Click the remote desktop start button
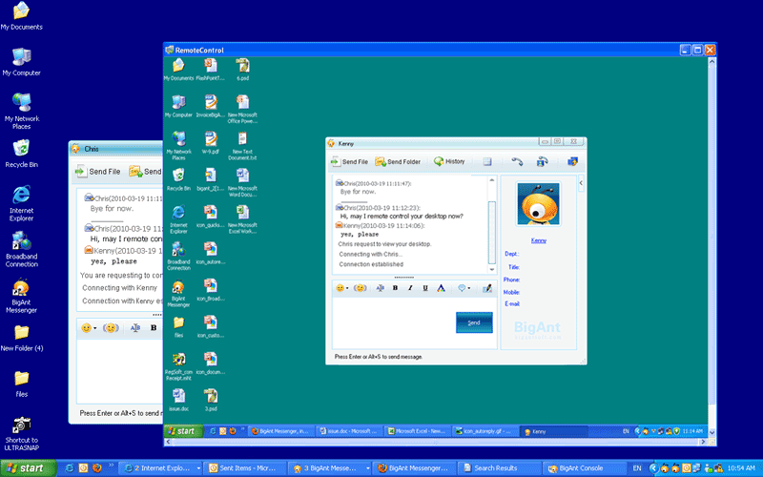 click(x=182, y=431)
